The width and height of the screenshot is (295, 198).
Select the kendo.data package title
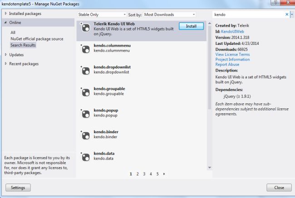[x=104, y=154]
